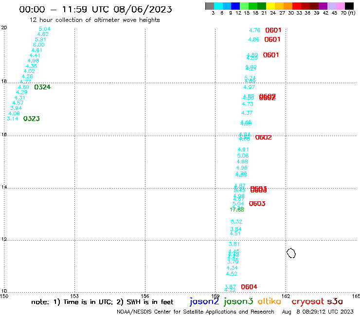Click the green '0323' time label
360x316 pixels.
click(x=32, y=119)
